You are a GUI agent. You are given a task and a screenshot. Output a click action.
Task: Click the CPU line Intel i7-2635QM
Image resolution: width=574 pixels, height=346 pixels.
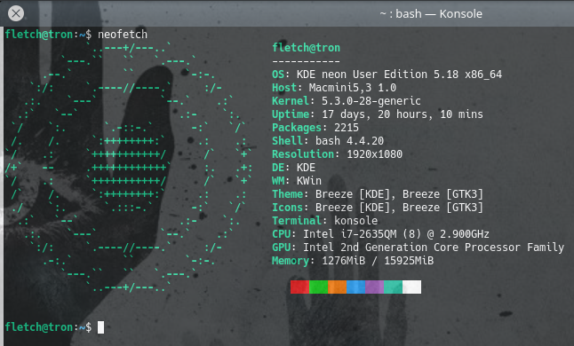pyautogui.click(x=380, y=234)
